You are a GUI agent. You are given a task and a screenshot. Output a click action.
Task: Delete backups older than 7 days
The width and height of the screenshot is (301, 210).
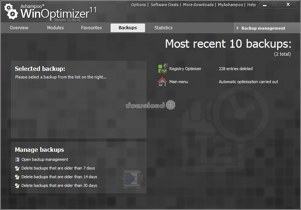coord(58,168)
